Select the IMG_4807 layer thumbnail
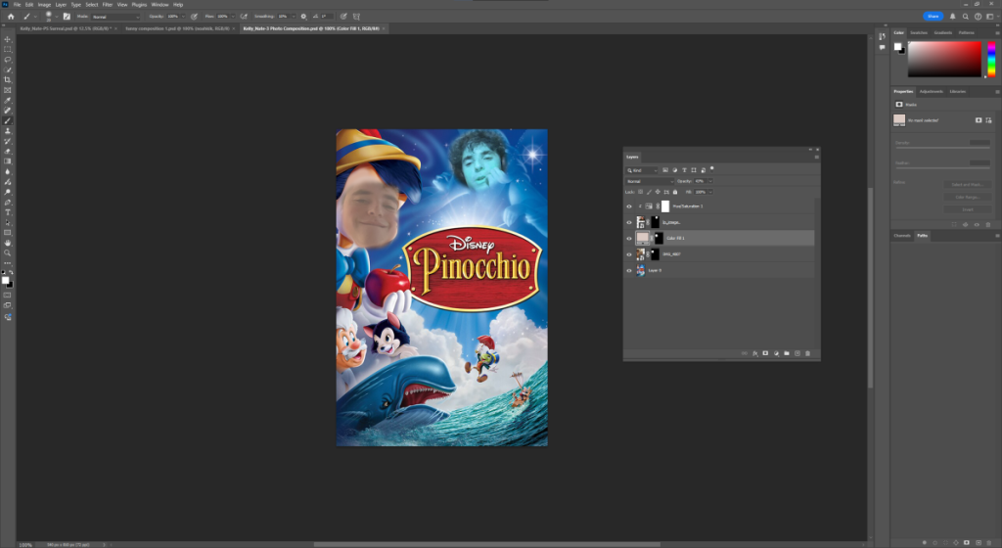Viewport: 1002px width, 548px height. (x=642, y=253)
